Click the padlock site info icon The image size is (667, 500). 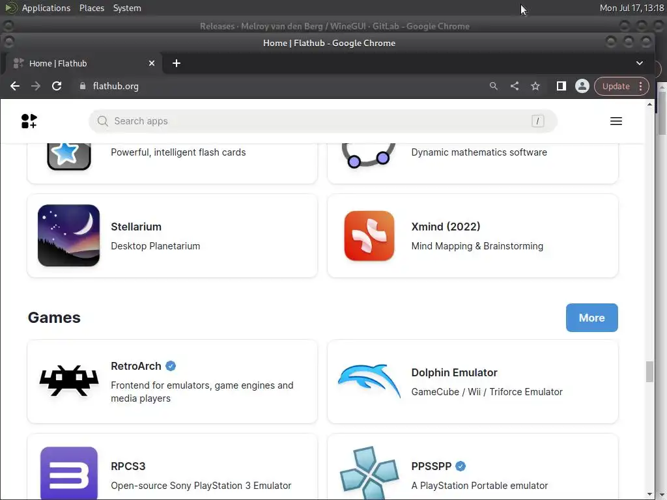(83, 87)
